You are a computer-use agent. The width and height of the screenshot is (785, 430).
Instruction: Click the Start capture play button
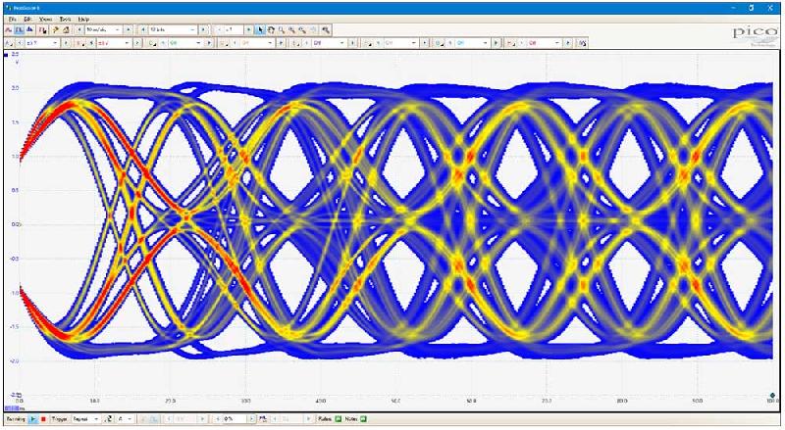coord(31,418)
